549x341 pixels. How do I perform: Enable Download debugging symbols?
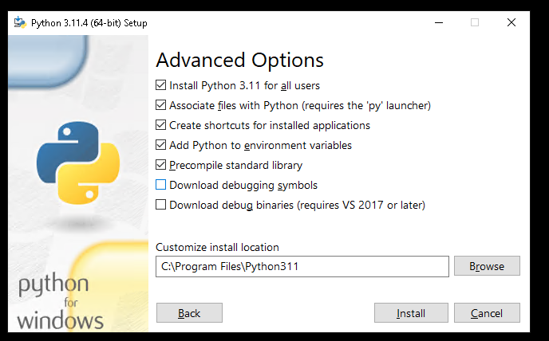tap(162, 185)
